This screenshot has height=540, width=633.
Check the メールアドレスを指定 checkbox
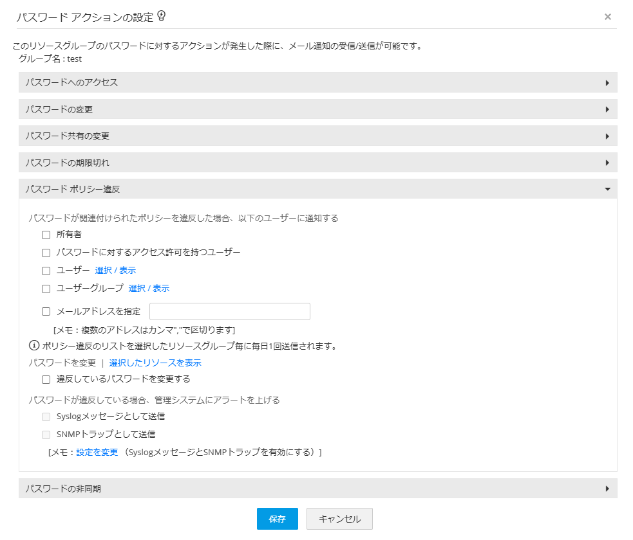coord(46,312)
